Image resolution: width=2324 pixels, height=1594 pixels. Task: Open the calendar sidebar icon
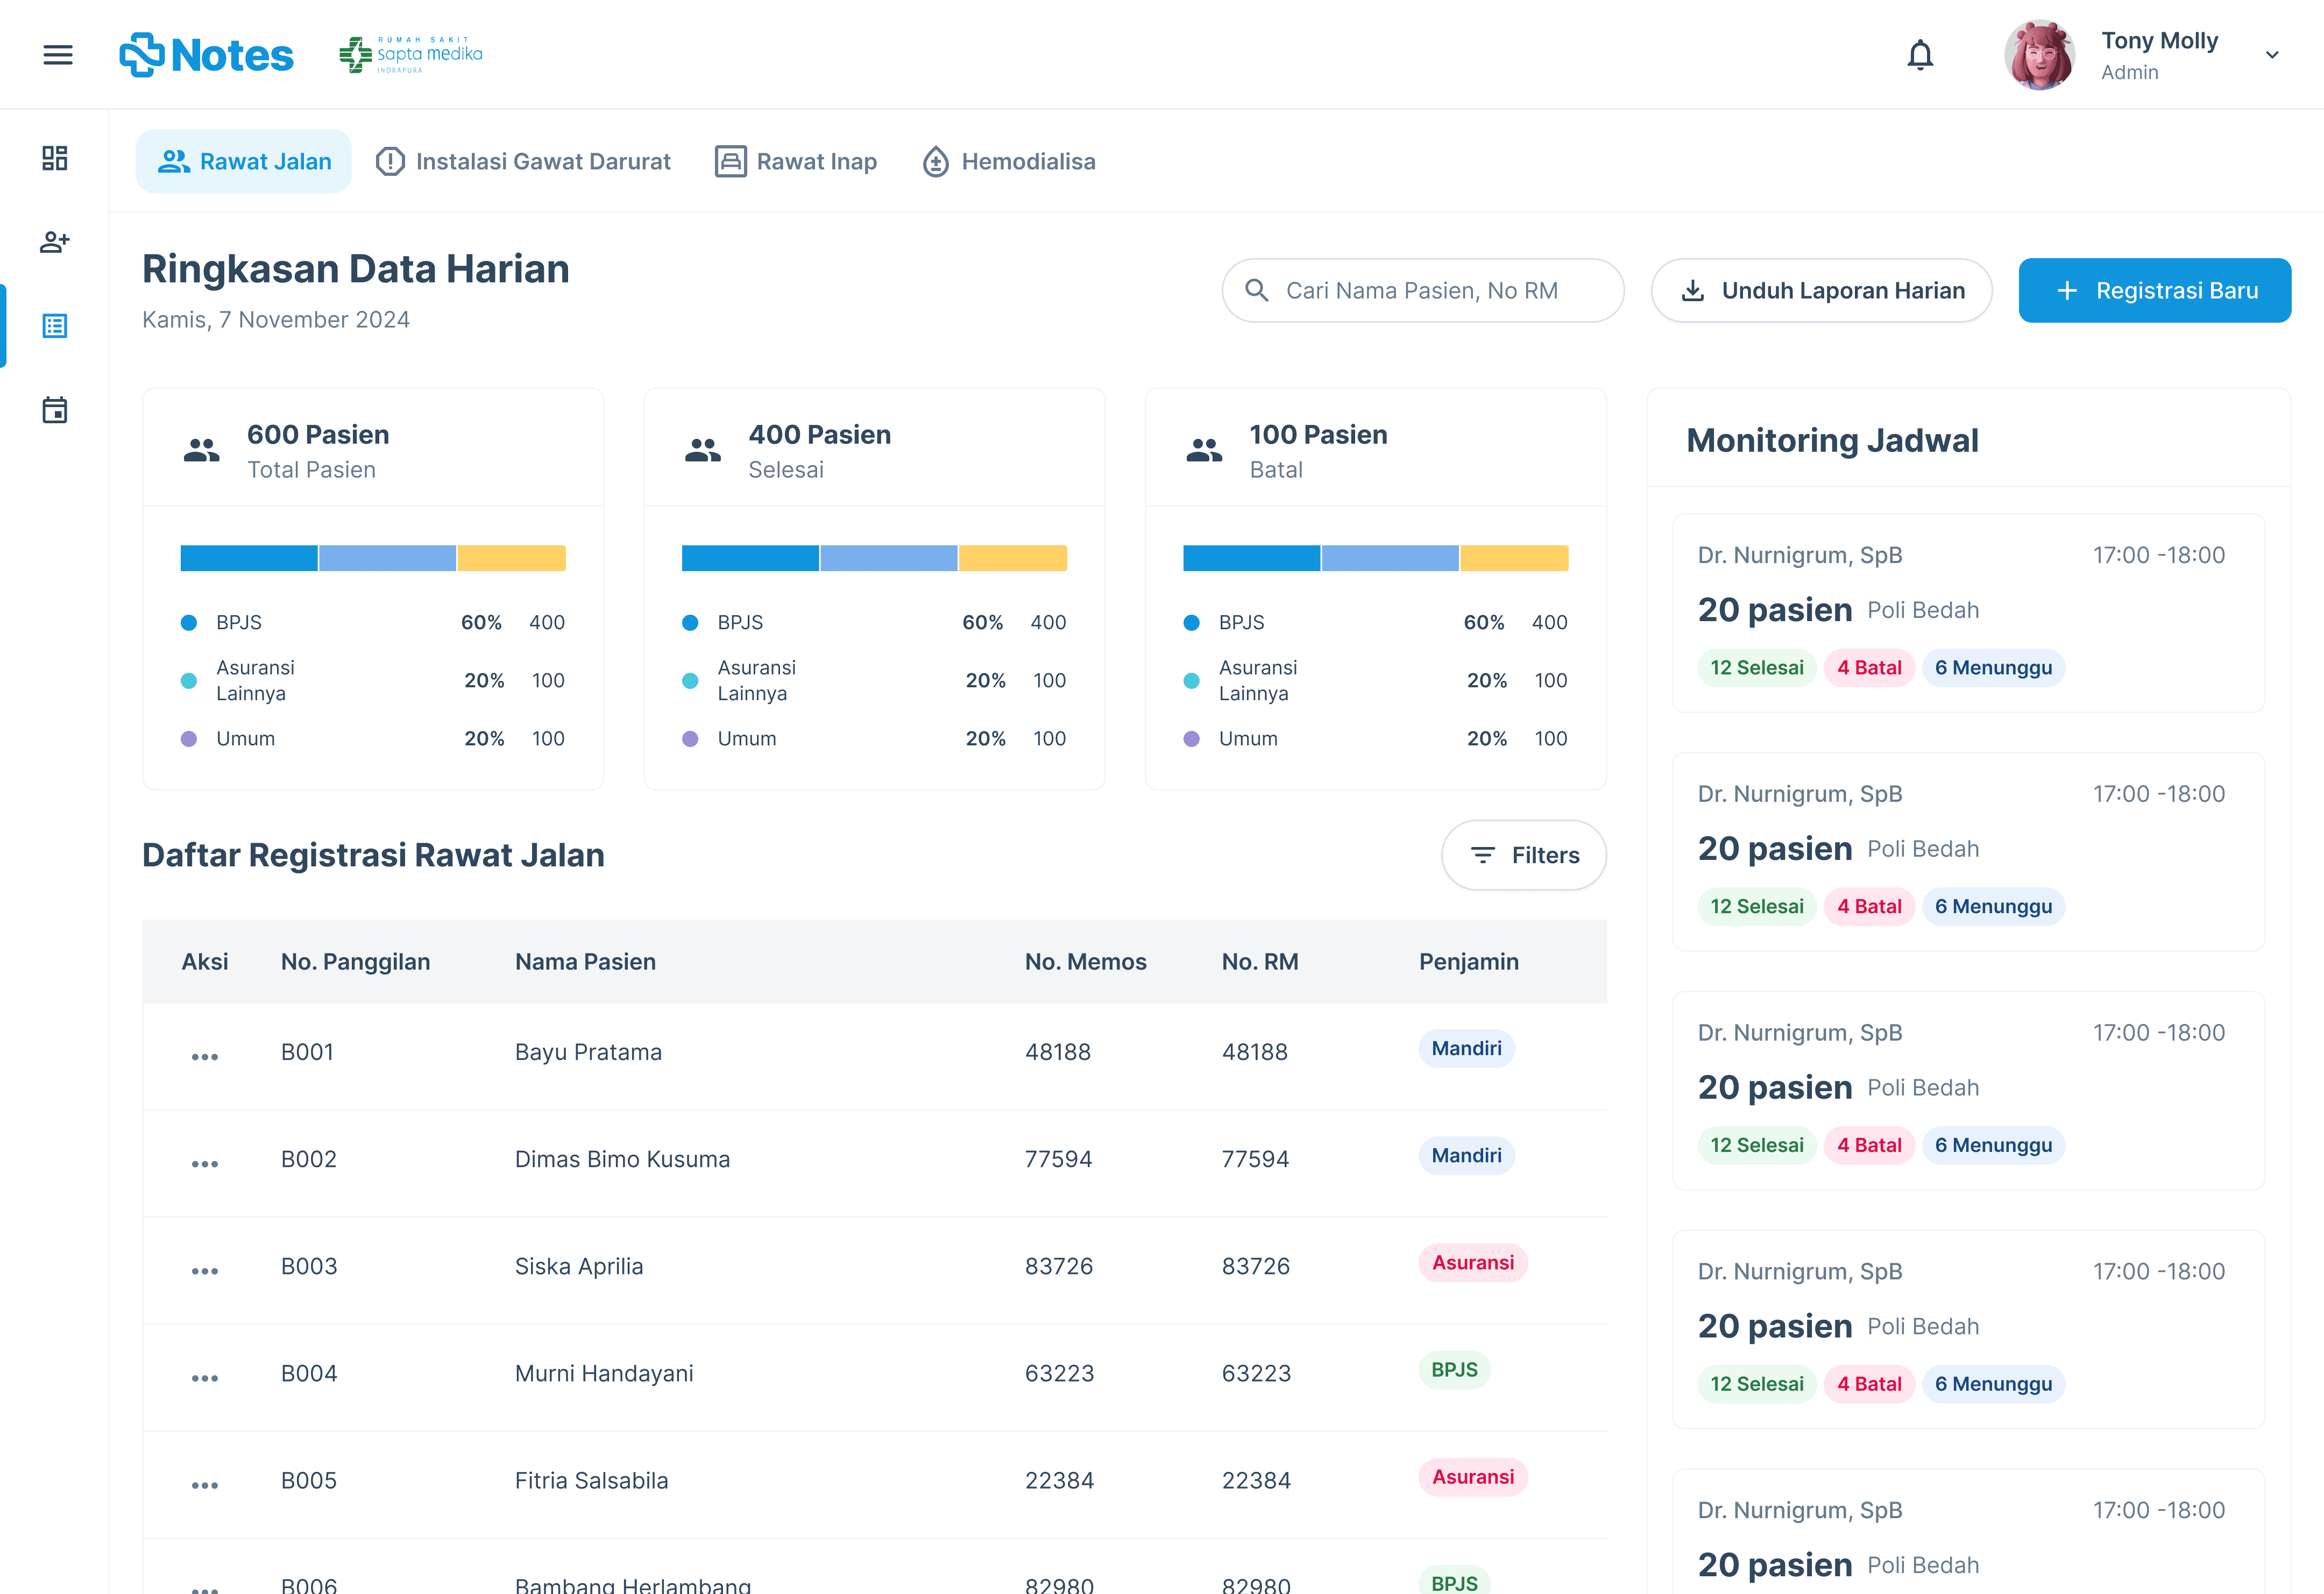click(x=55, y=410)
